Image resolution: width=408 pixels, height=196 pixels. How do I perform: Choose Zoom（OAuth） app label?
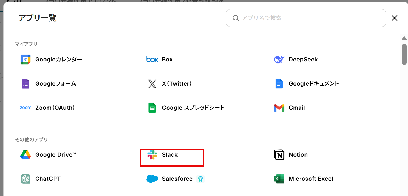(56, 108)
